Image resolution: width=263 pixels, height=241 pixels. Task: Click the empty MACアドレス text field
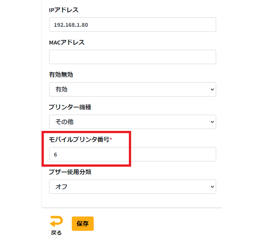[x=132, y=57]
